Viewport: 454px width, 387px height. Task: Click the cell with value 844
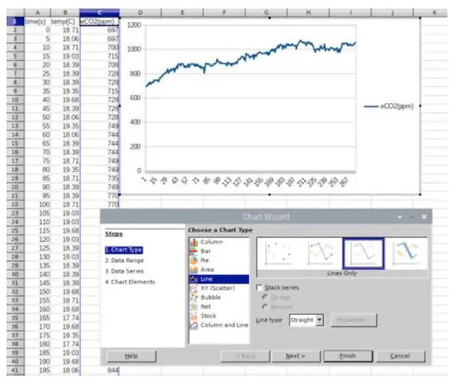click(99, 370)
